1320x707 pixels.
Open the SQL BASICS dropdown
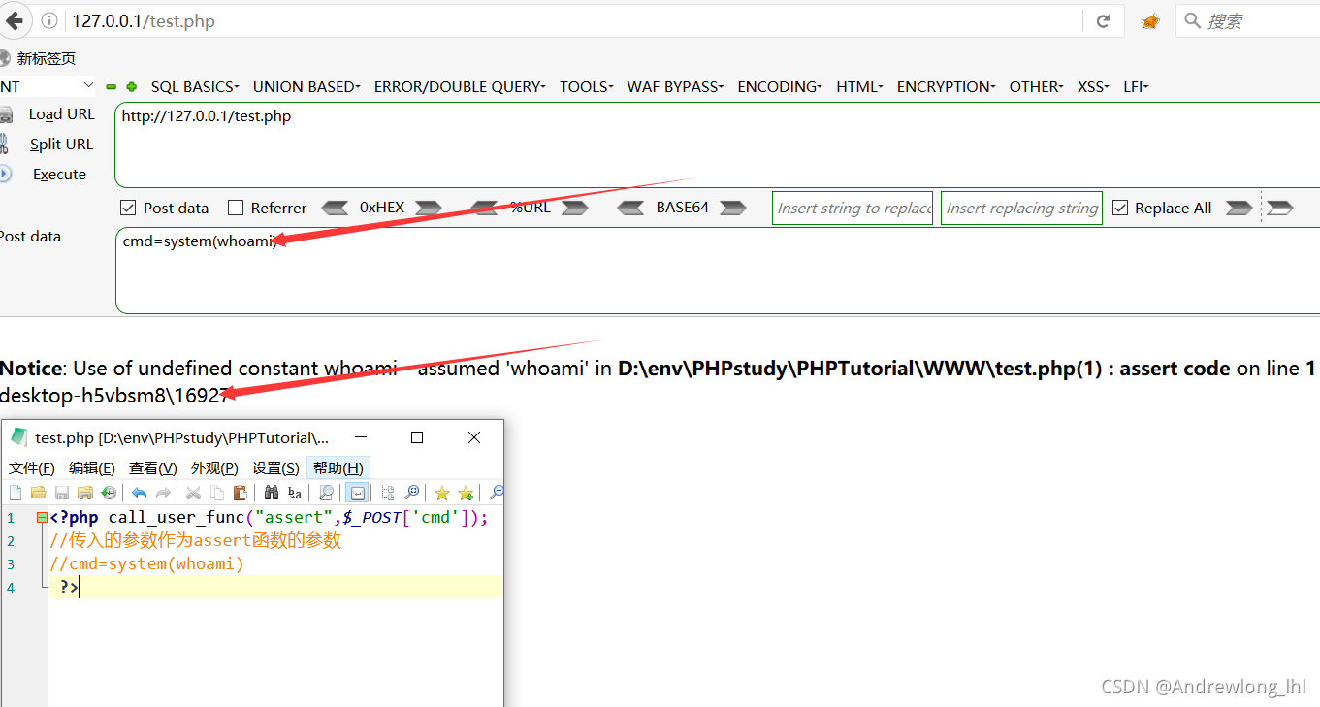[195, 86]
